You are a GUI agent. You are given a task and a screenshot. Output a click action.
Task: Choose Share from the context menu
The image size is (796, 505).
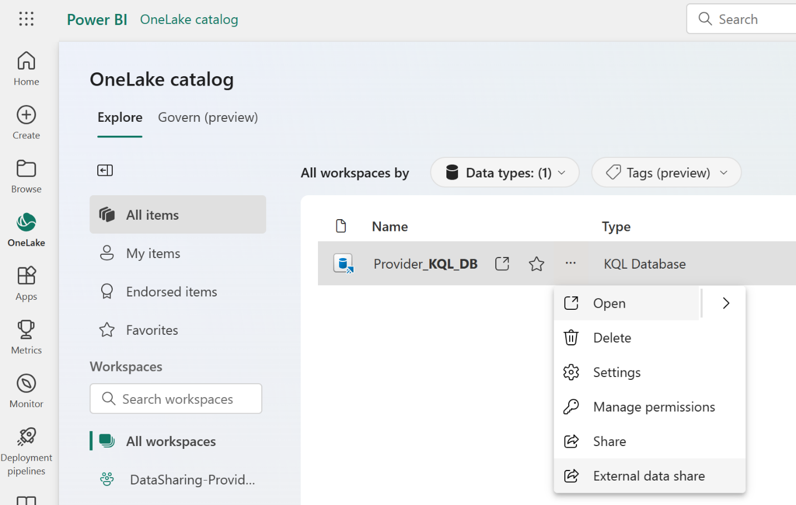pyautogui.click(x=649, y=441)
